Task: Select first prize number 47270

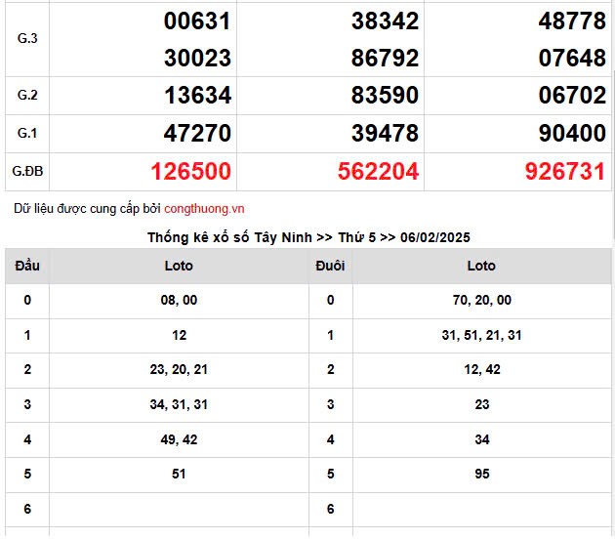Action: [x=197, y=134]
